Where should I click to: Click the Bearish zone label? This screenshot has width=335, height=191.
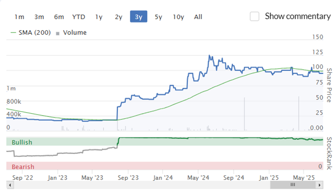click(x=23, y=167)
